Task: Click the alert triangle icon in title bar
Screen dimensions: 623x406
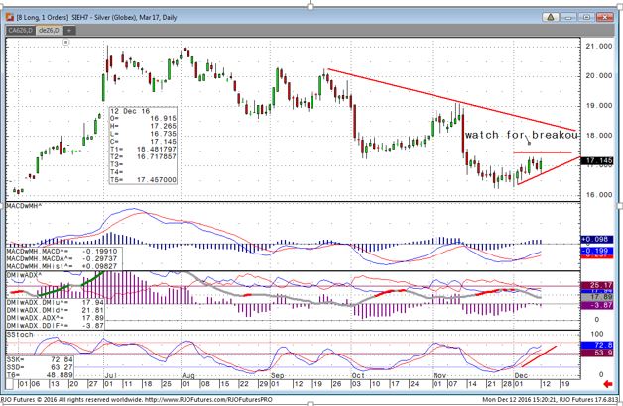Action: (x=551, y=17)
